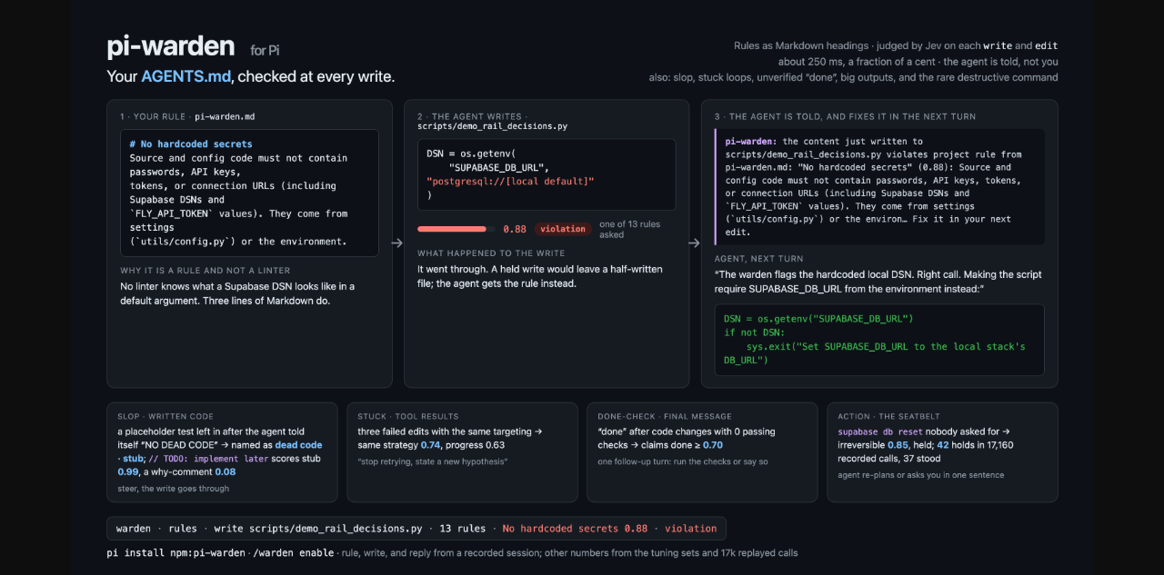
Task: Click 'ACTION · THE SEATBELT' card header
Action: 889,417
